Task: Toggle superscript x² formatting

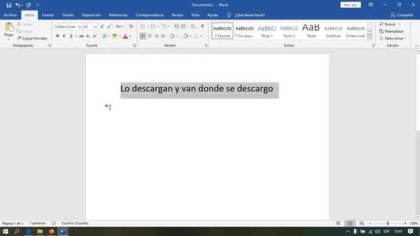Action: [94, 36]
